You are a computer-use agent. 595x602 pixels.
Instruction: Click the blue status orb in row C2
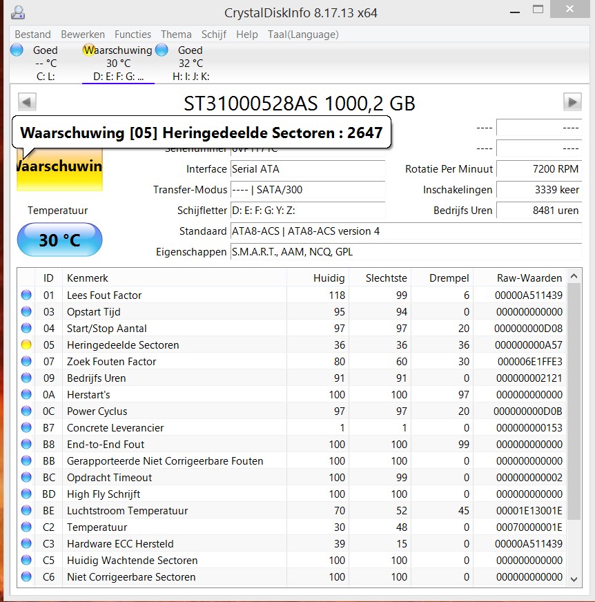tap(26, 527)
